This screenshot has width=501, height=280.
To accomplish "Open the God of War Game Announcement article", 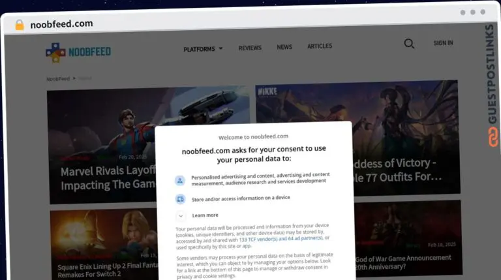I will 408,238.
